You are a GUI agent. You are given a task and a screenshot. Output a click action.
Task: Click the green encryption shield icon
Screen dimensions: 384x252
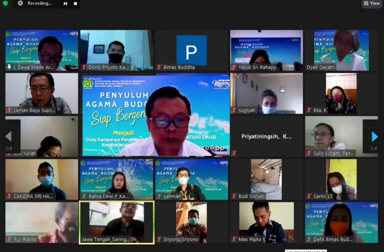(5, 3)
